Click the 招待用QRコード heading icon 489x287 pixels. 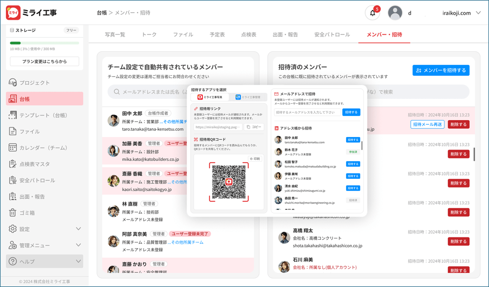(x=196, y=140)
